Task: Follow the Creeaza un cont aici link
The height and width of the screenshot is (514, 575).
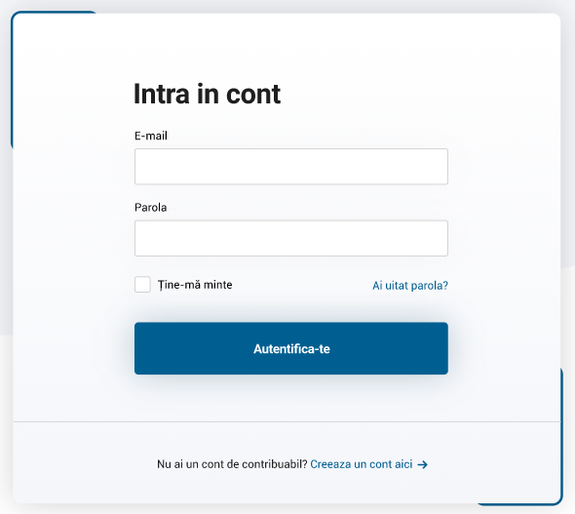Action: pos(362,464)
